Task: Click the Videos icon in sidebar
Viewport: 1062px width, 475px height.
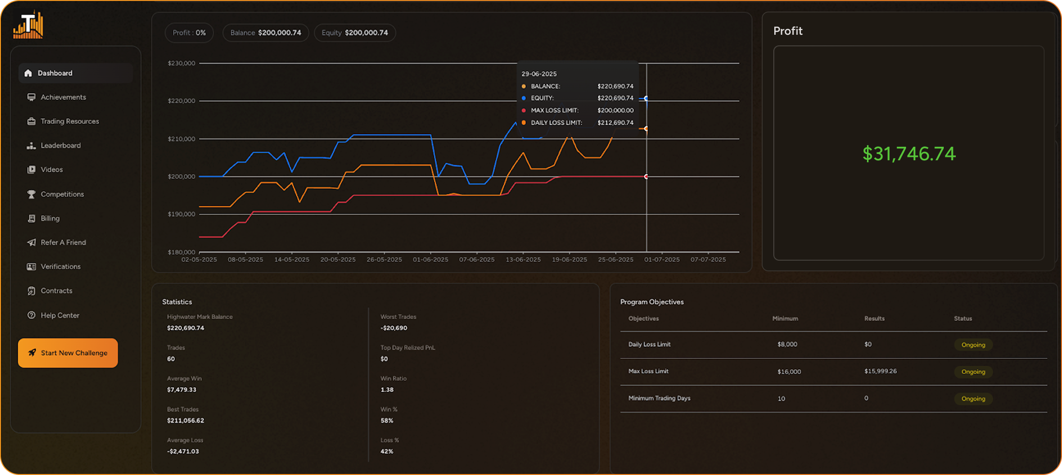Action: pyautogui.click(x=31, y=169)
